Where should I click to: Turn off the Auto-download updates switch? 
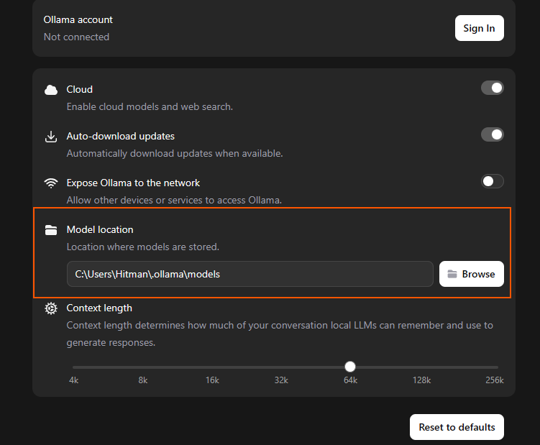493,134
